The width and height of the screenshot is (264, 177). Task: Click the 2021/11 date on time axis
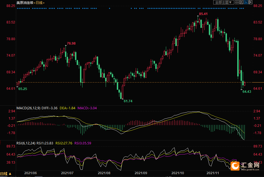pyautogui.click(x=214, y=173)
